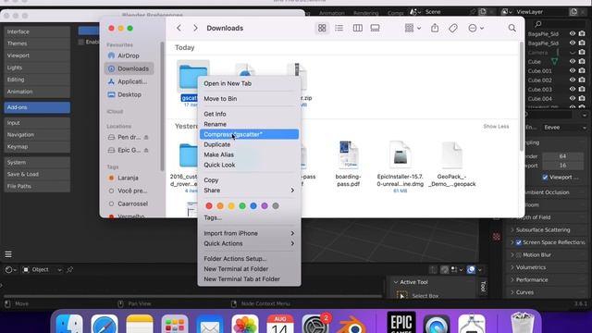Click Show Less in Finder

pyautogui.click(x=496, y=126)
